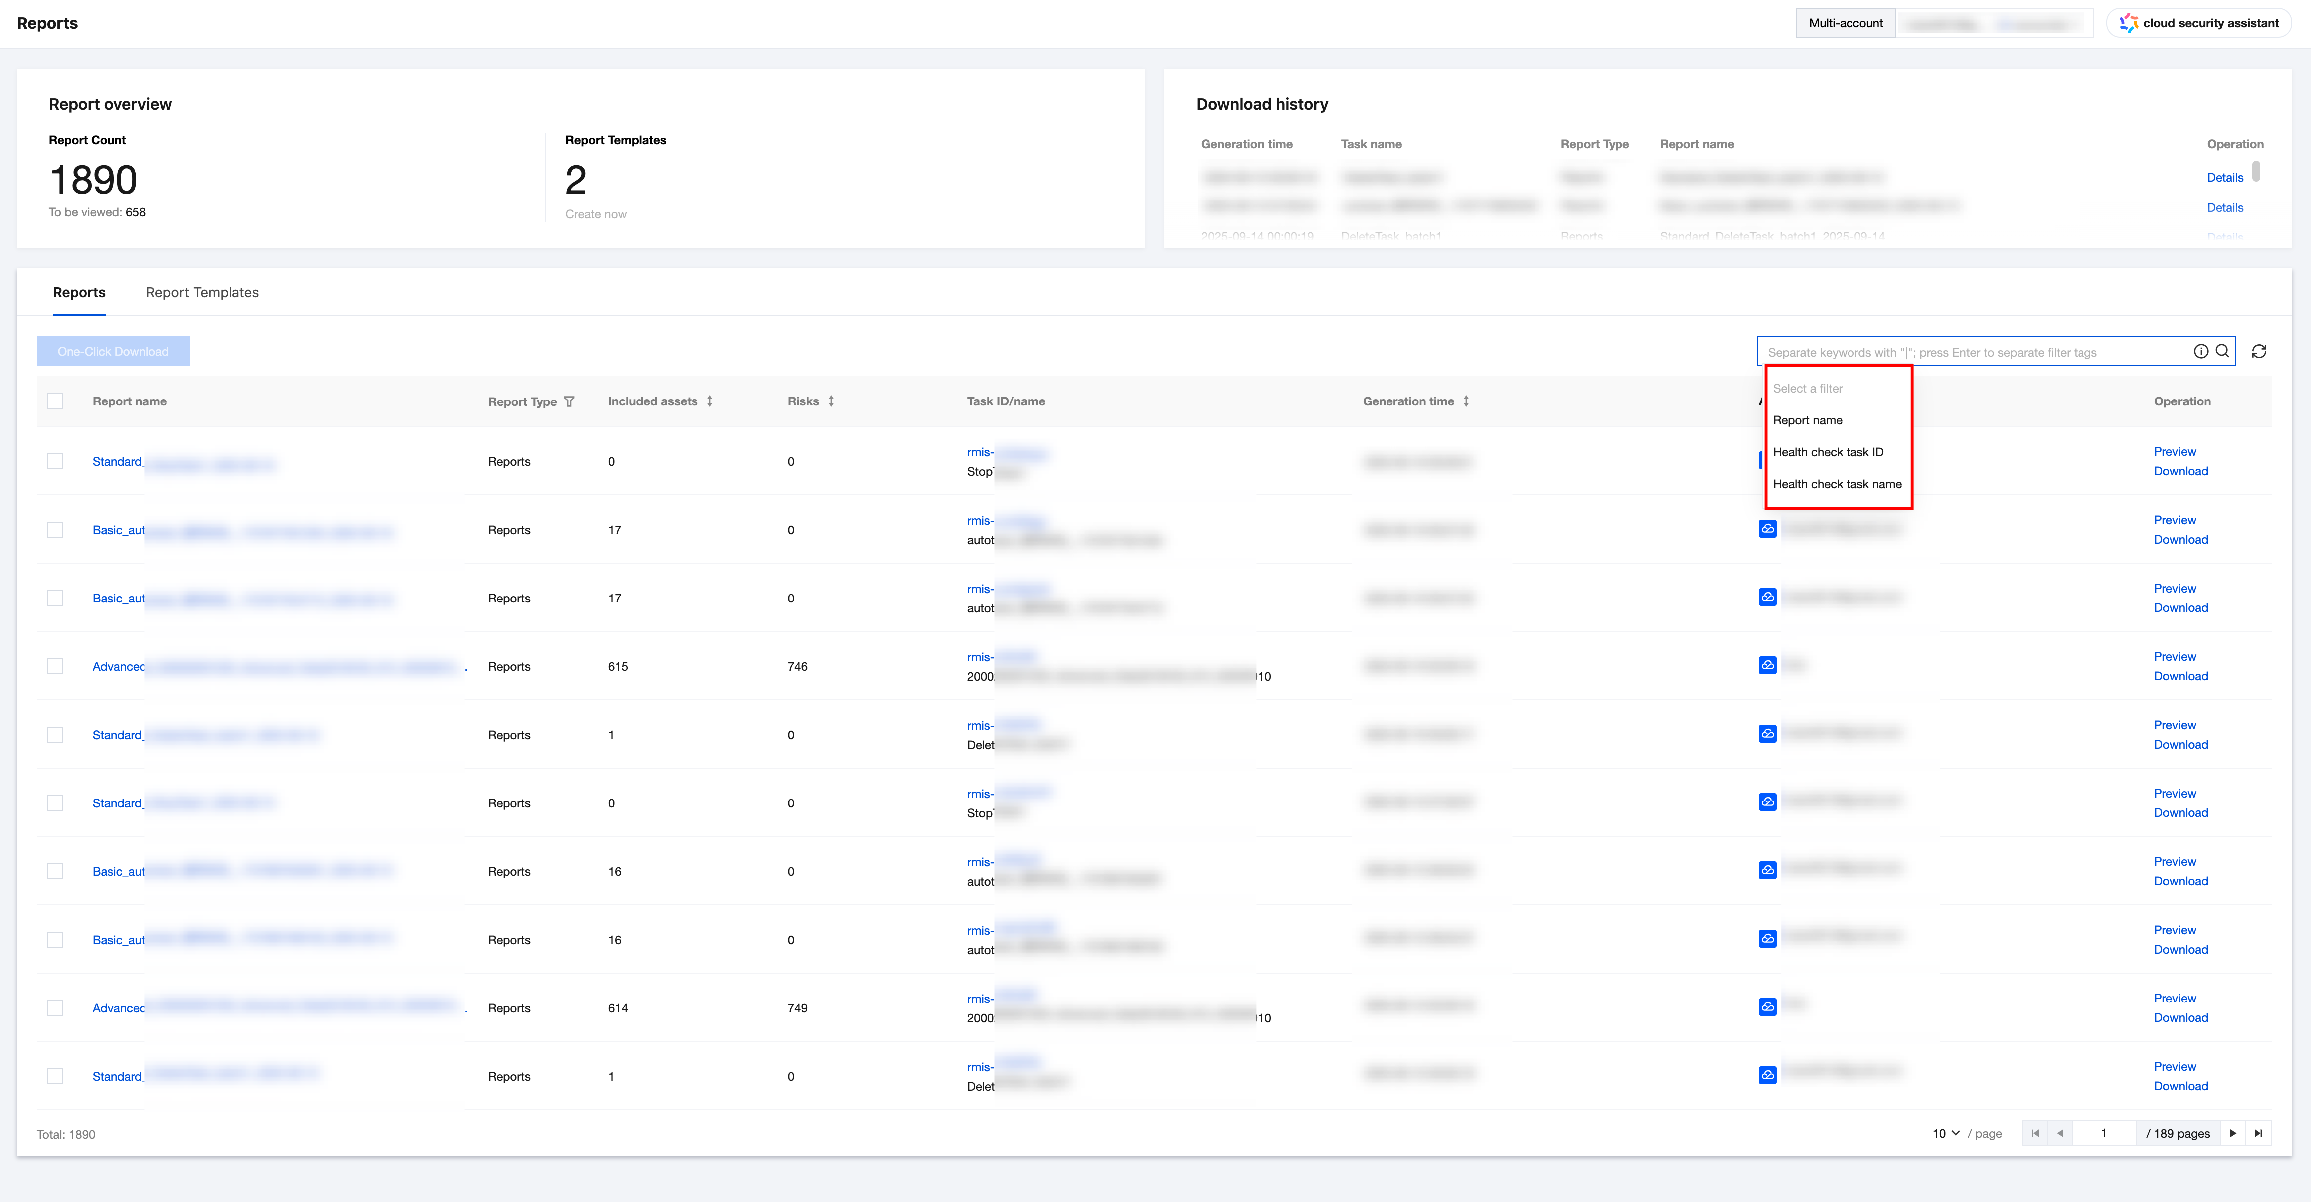This screenshot has width=2311, height=1202.
Task: Check the first Standard report row checkbox
Action: click(55, 462)
